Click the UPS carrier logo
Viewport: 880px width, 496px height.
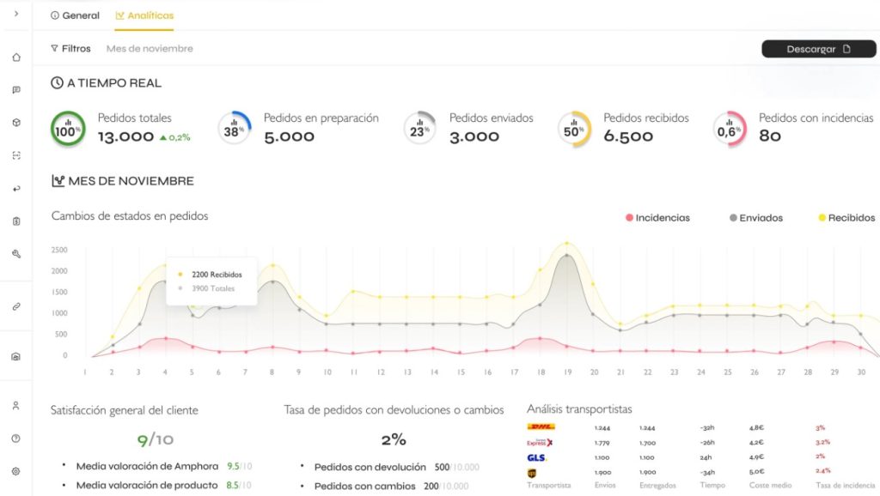(531, 473)
